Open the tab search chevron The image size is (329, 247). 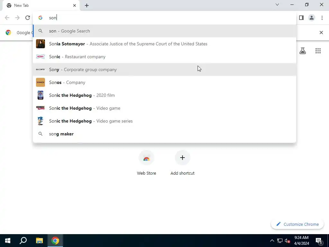click(x=277, y=5)
